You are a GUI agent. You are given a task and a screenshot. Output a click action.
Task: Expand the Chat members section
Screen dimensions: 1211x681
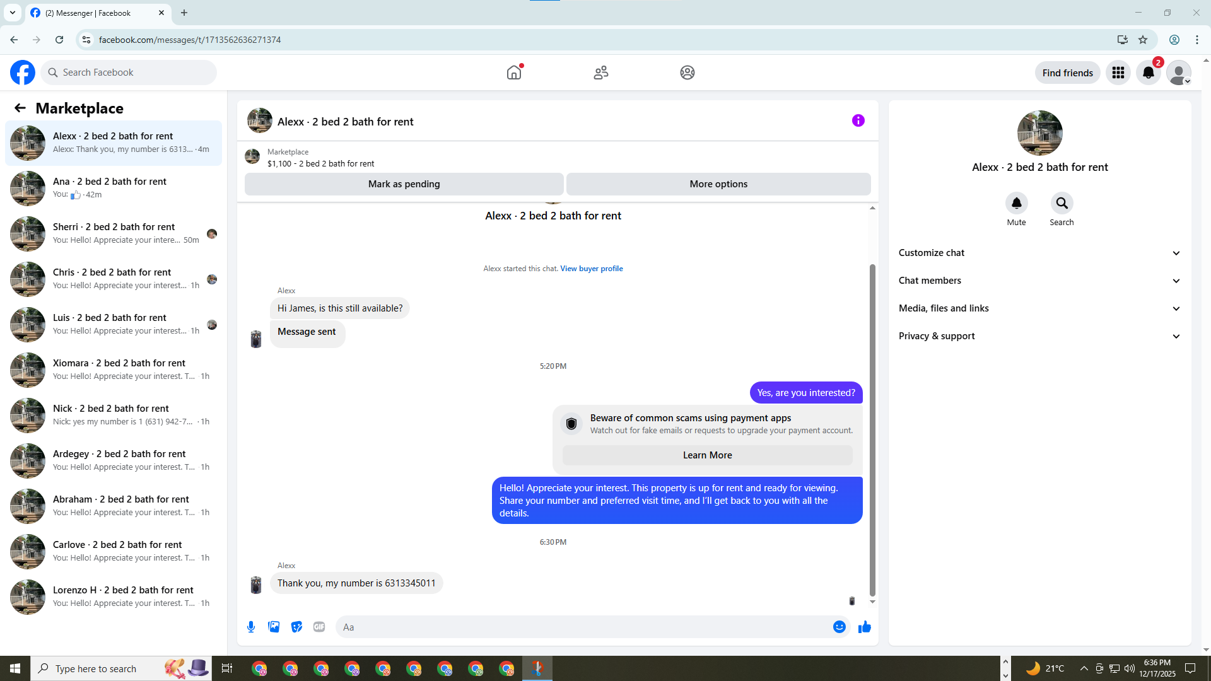click(x=1039, y=281)
